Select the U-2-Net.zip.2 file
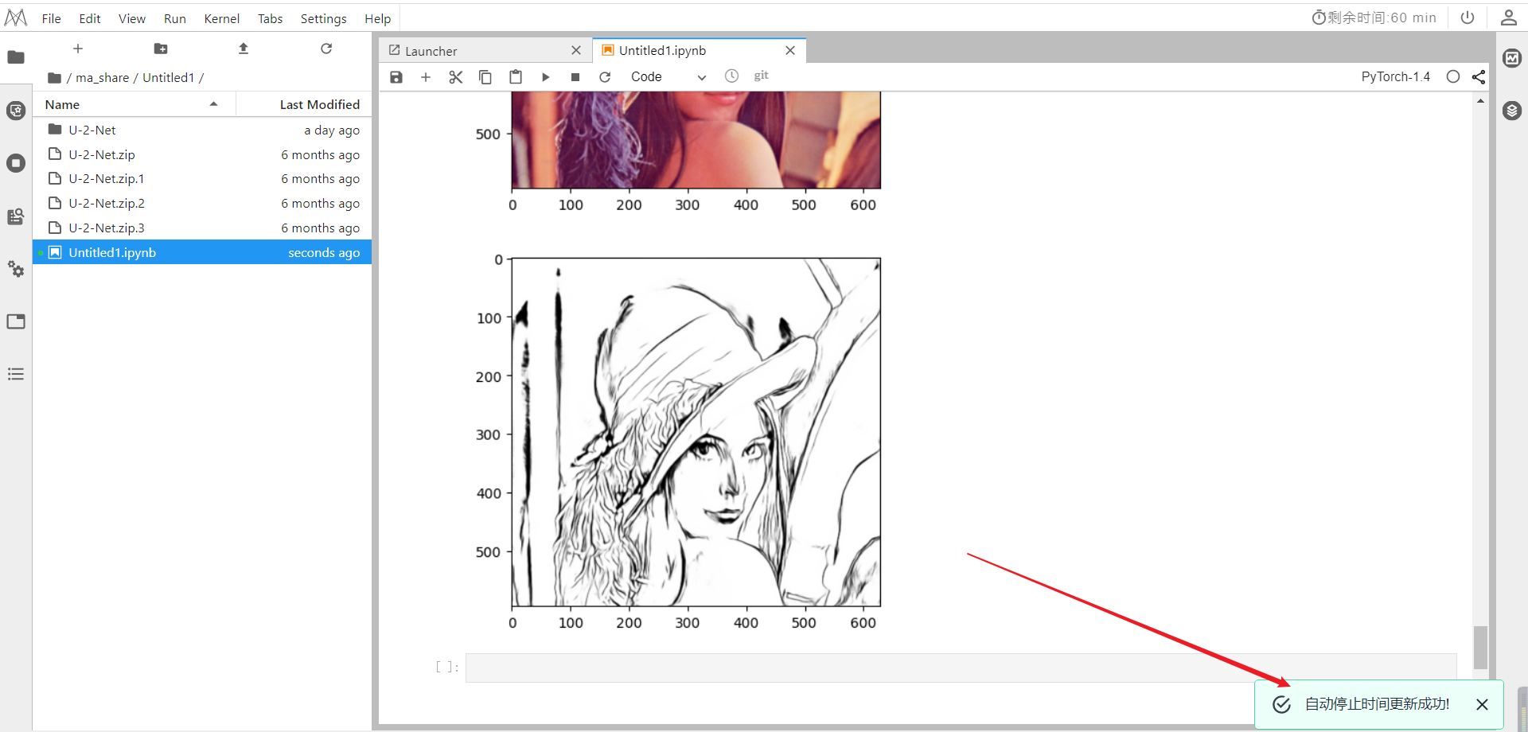 202,204
